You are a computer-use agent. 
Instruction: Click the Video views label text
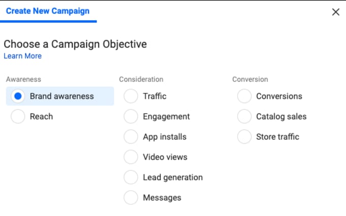coord(165,157)
